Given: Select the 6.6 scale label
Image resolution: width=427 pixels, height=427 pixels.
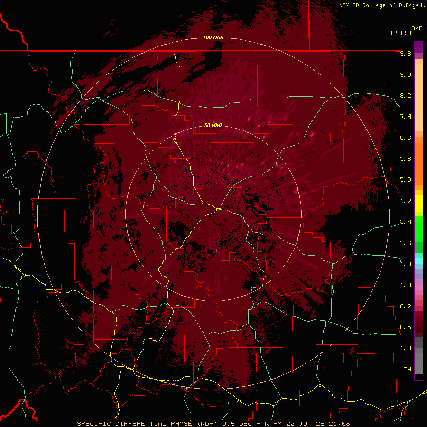Looking at the screenshot, I should tap(406, 138).
